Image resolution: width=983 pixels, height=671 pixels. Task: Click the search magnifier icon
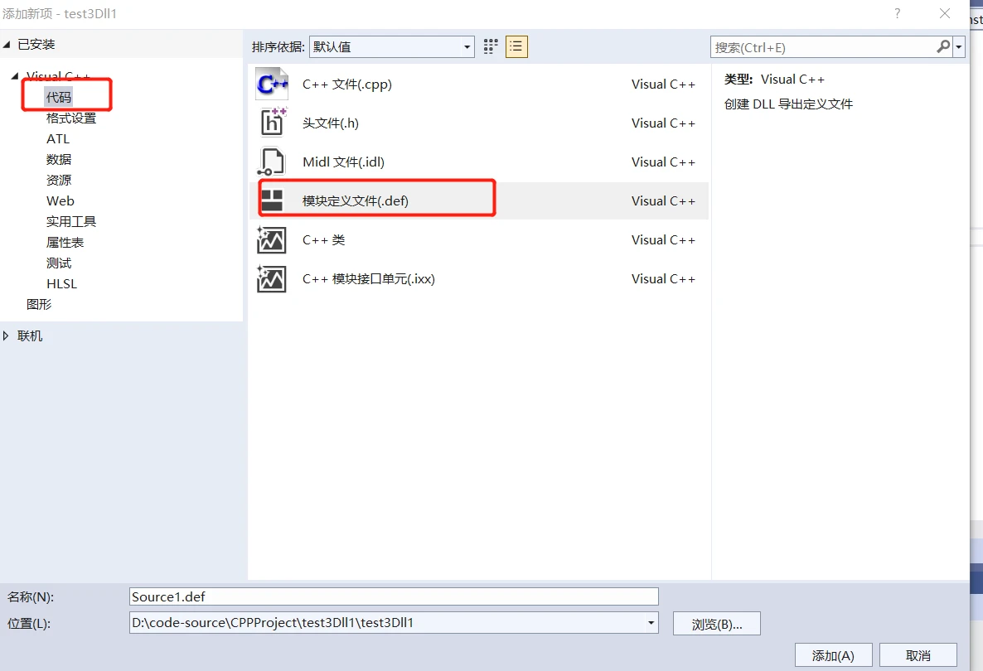[943, 46]
